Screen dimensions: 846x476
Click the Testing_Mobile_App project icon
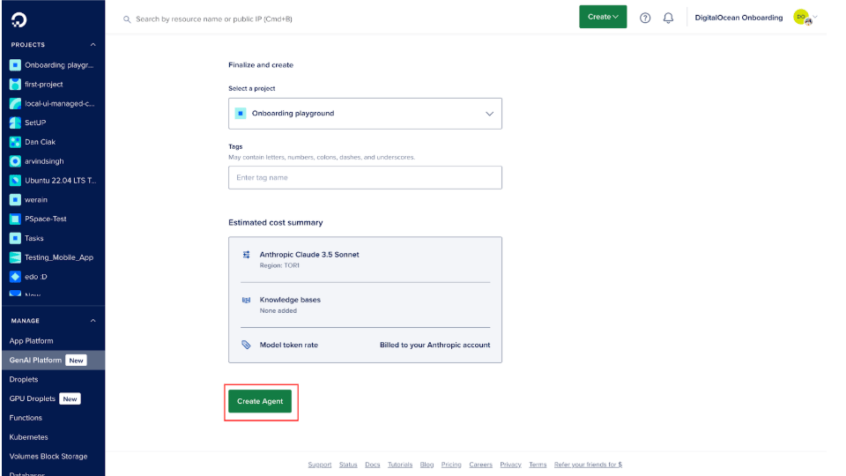pos(15,257)
